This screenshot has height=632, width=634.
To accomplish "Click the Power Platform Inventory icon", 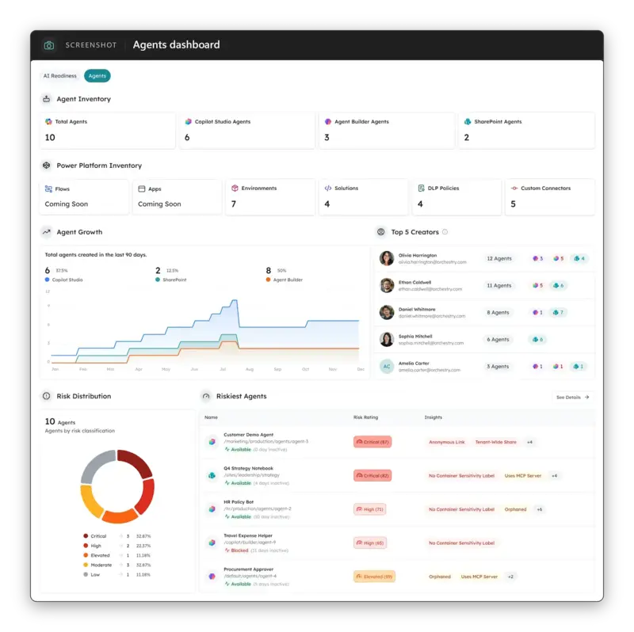I will [x=47, y=166].
